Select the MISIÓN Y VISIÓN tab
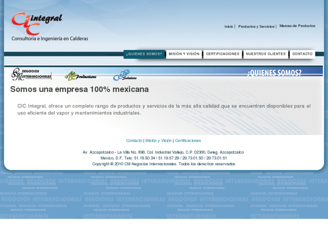Viewport: 328px width, 246px height. click(184, 54)
